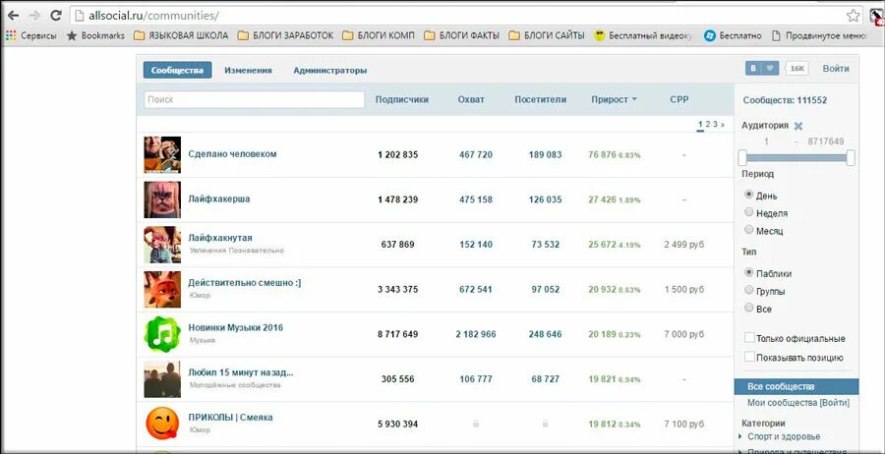
Task: Switch to the Изменения tab
Action: coord(249,71)
